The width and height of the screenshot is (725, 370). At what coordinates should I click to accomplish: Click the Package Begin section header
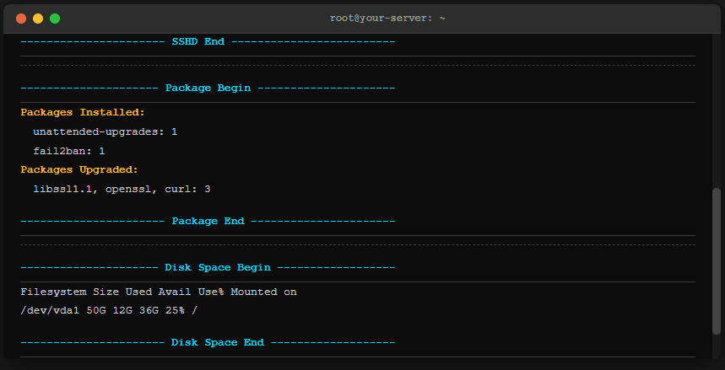(x=208, y=88)
